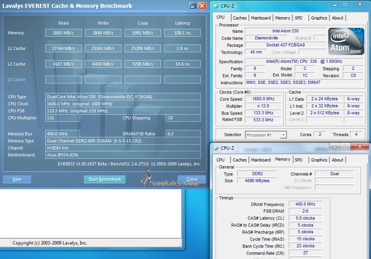Click the Close button below the EVEREST results

(x=192, y=179)
